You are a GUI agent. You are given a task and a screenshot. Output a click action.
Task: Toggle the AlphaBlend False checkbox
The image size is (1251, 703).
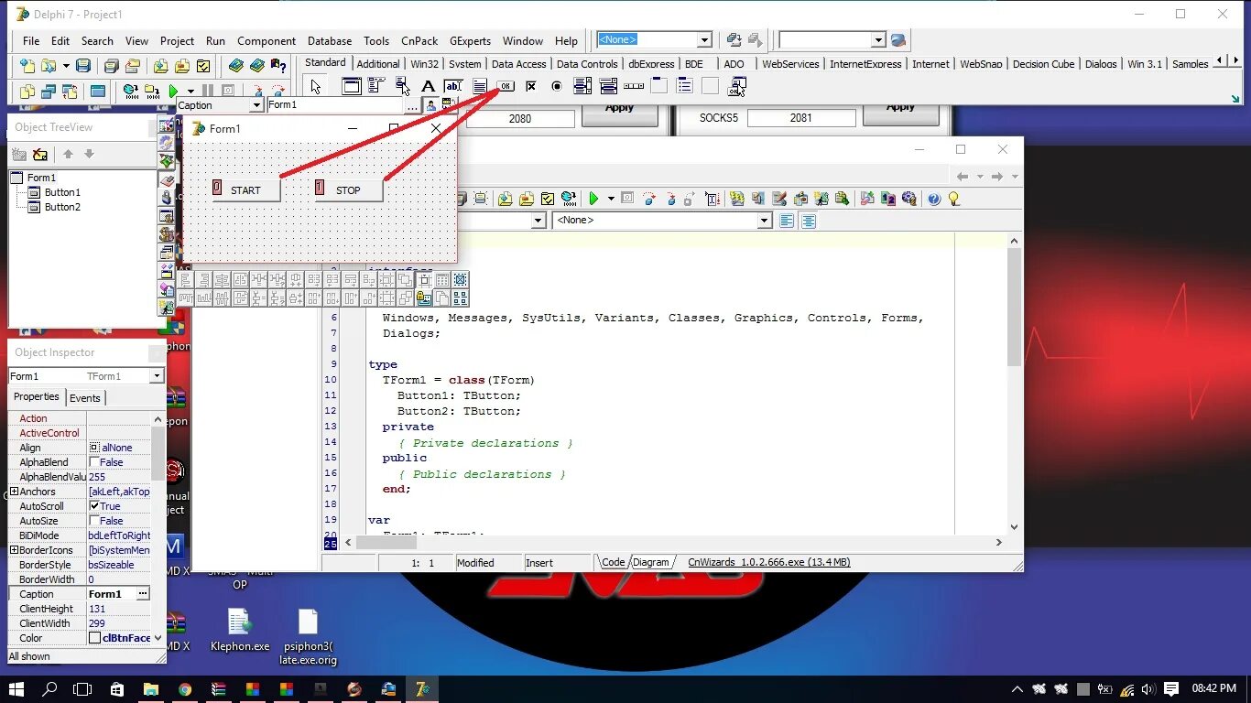click(x=94, y=462)
